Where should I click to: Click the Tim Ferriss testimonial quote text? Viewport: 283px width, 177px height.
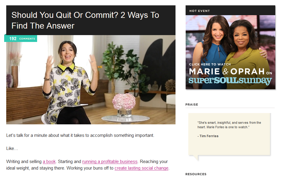tap(229, 125)
